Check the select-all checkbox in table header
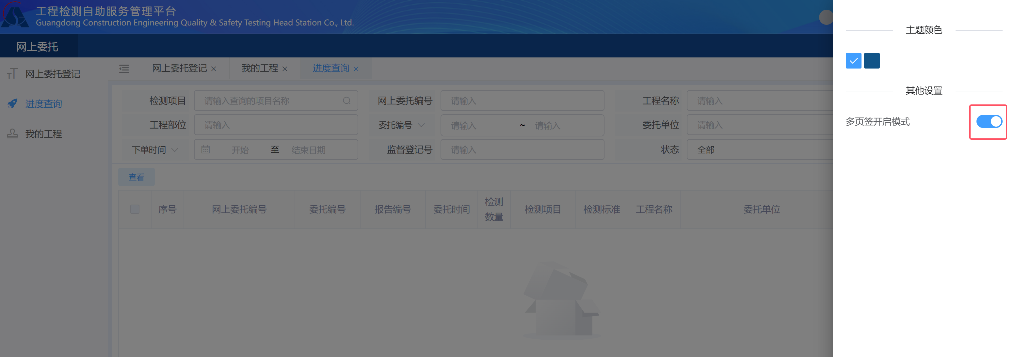The height and width of the screenshot is (357, 1015). pyautogui.click(x=135, y=209)
